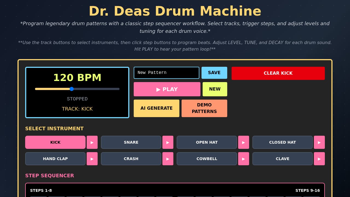This screenshot has width=350, height=197.
Task: Select the KICK instrument track
Action: (x=55, y=142)
